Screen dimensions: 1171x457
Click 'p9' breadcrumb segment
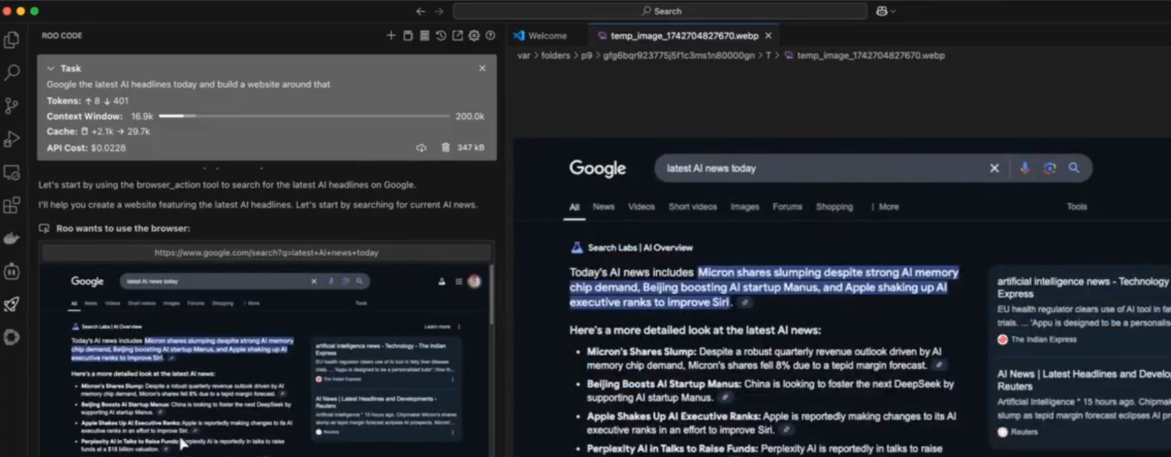click(x=586, y=55)
